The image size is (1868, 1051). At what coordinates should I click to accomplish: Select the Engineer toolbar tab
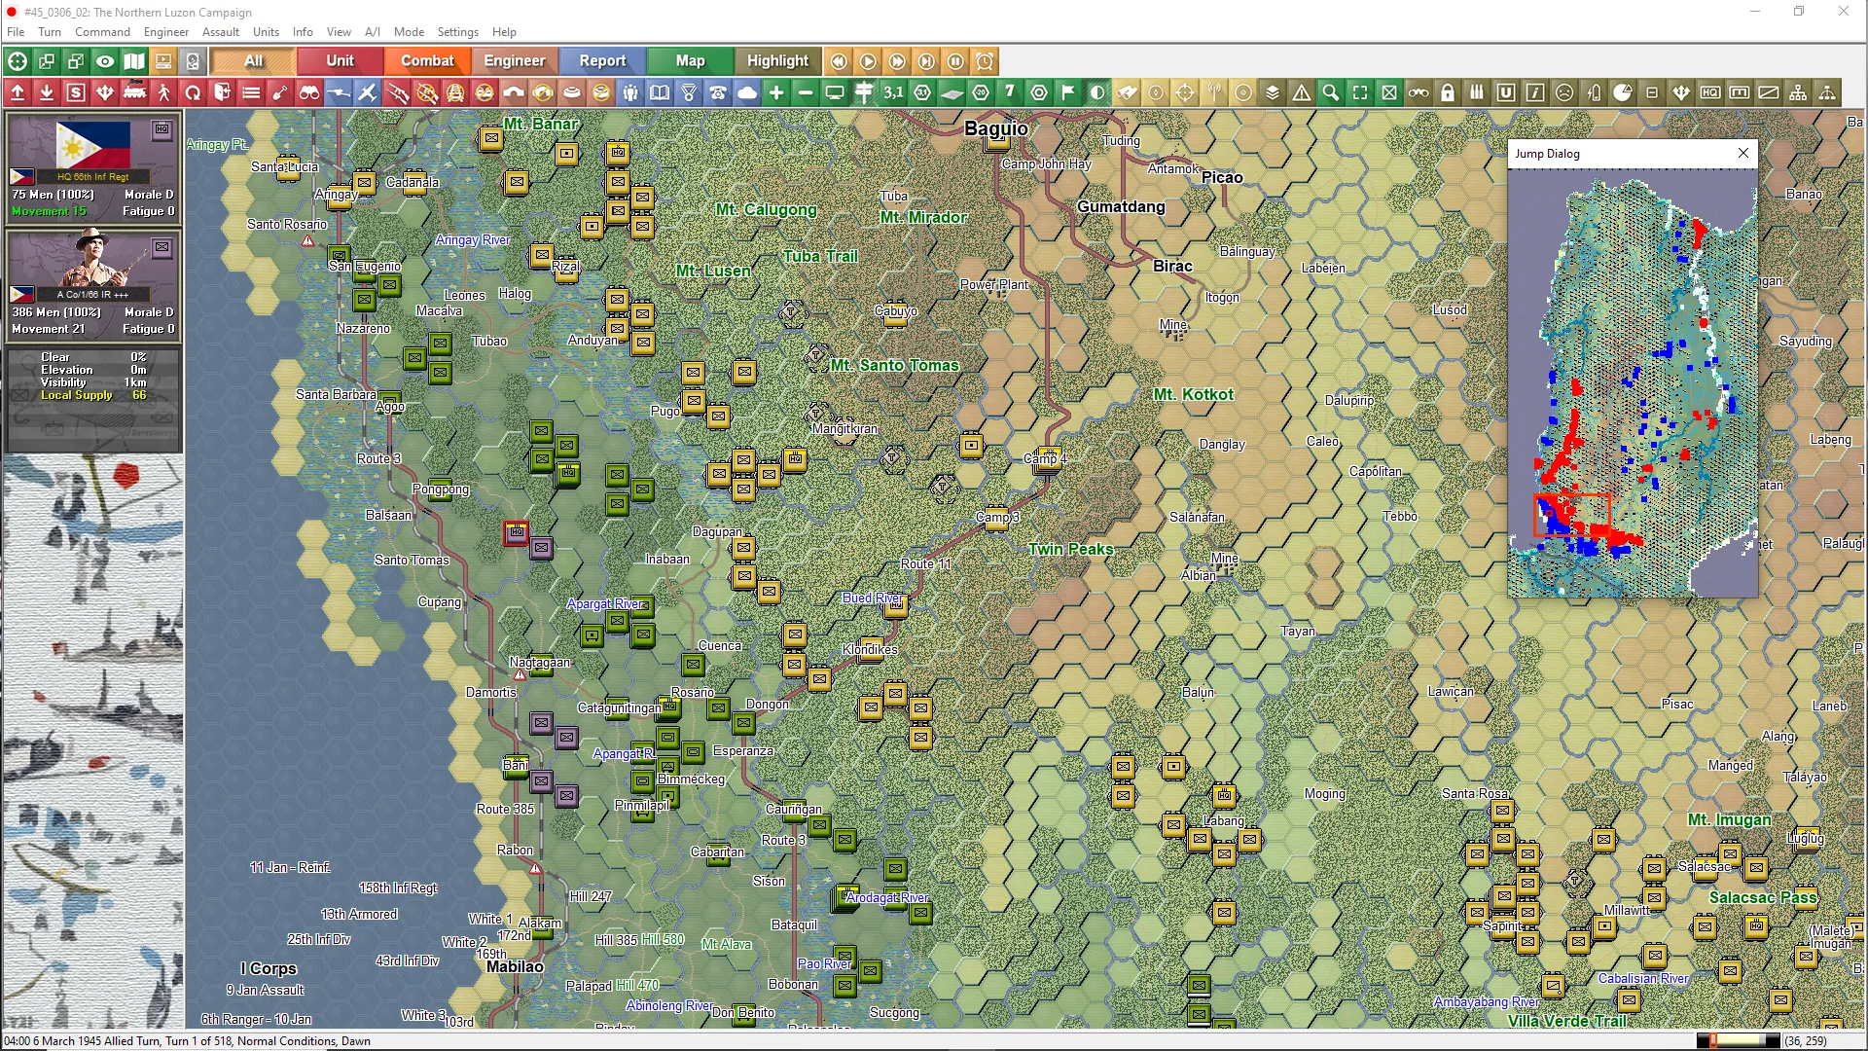click(x=514, y=60)
